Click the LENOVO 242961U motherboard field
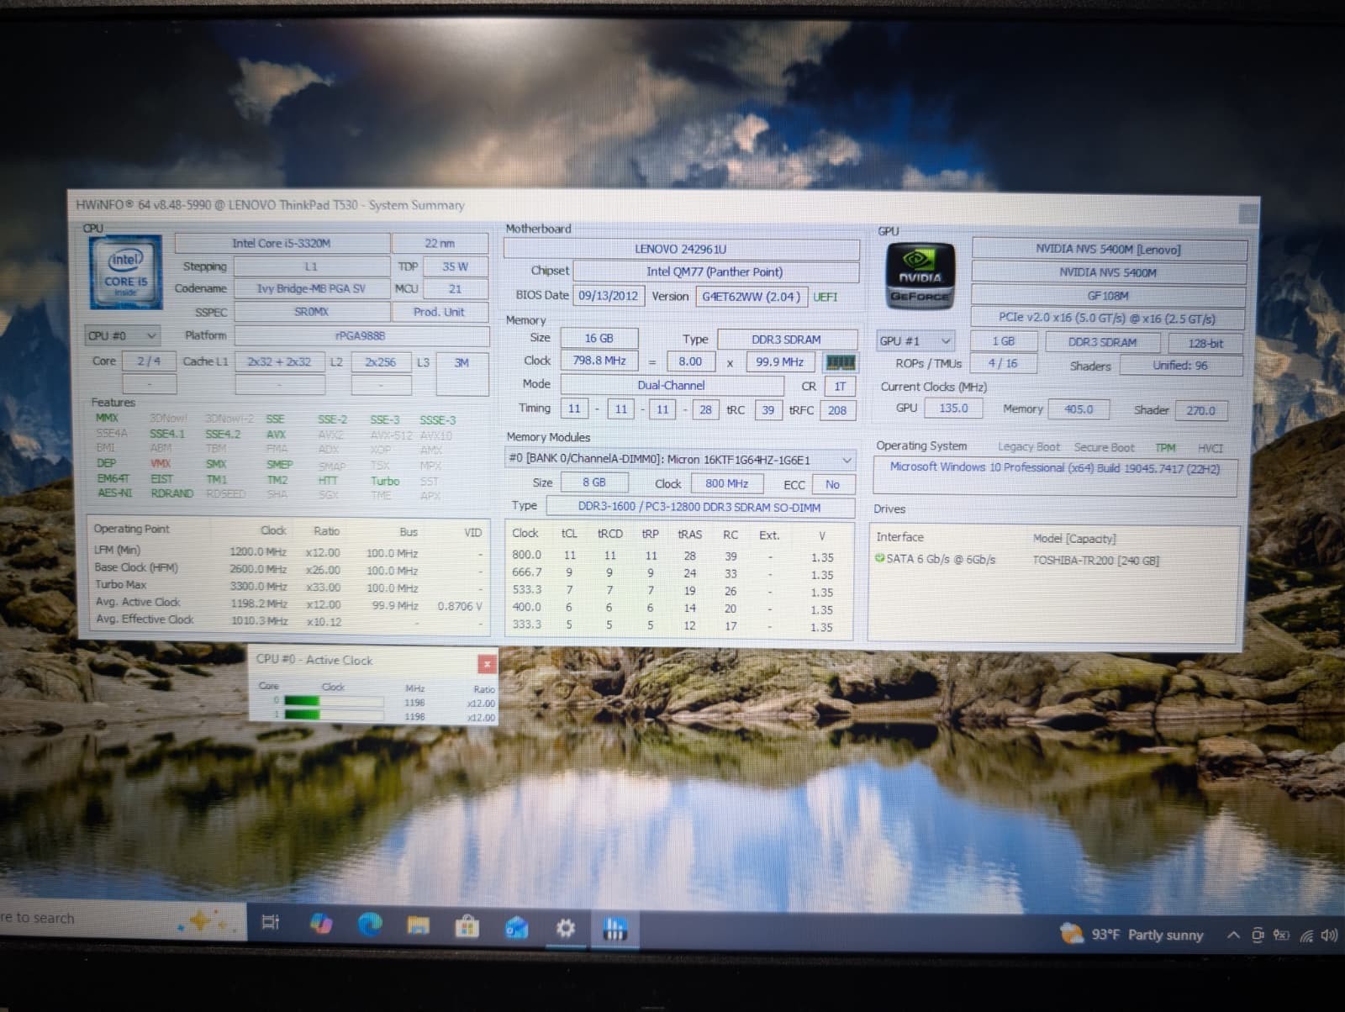1345x1012 pixels. [681, 249]
